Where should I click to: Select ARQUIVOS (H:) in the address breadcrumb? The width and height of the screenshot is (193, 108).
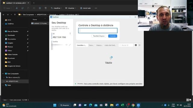click(42, 15)
